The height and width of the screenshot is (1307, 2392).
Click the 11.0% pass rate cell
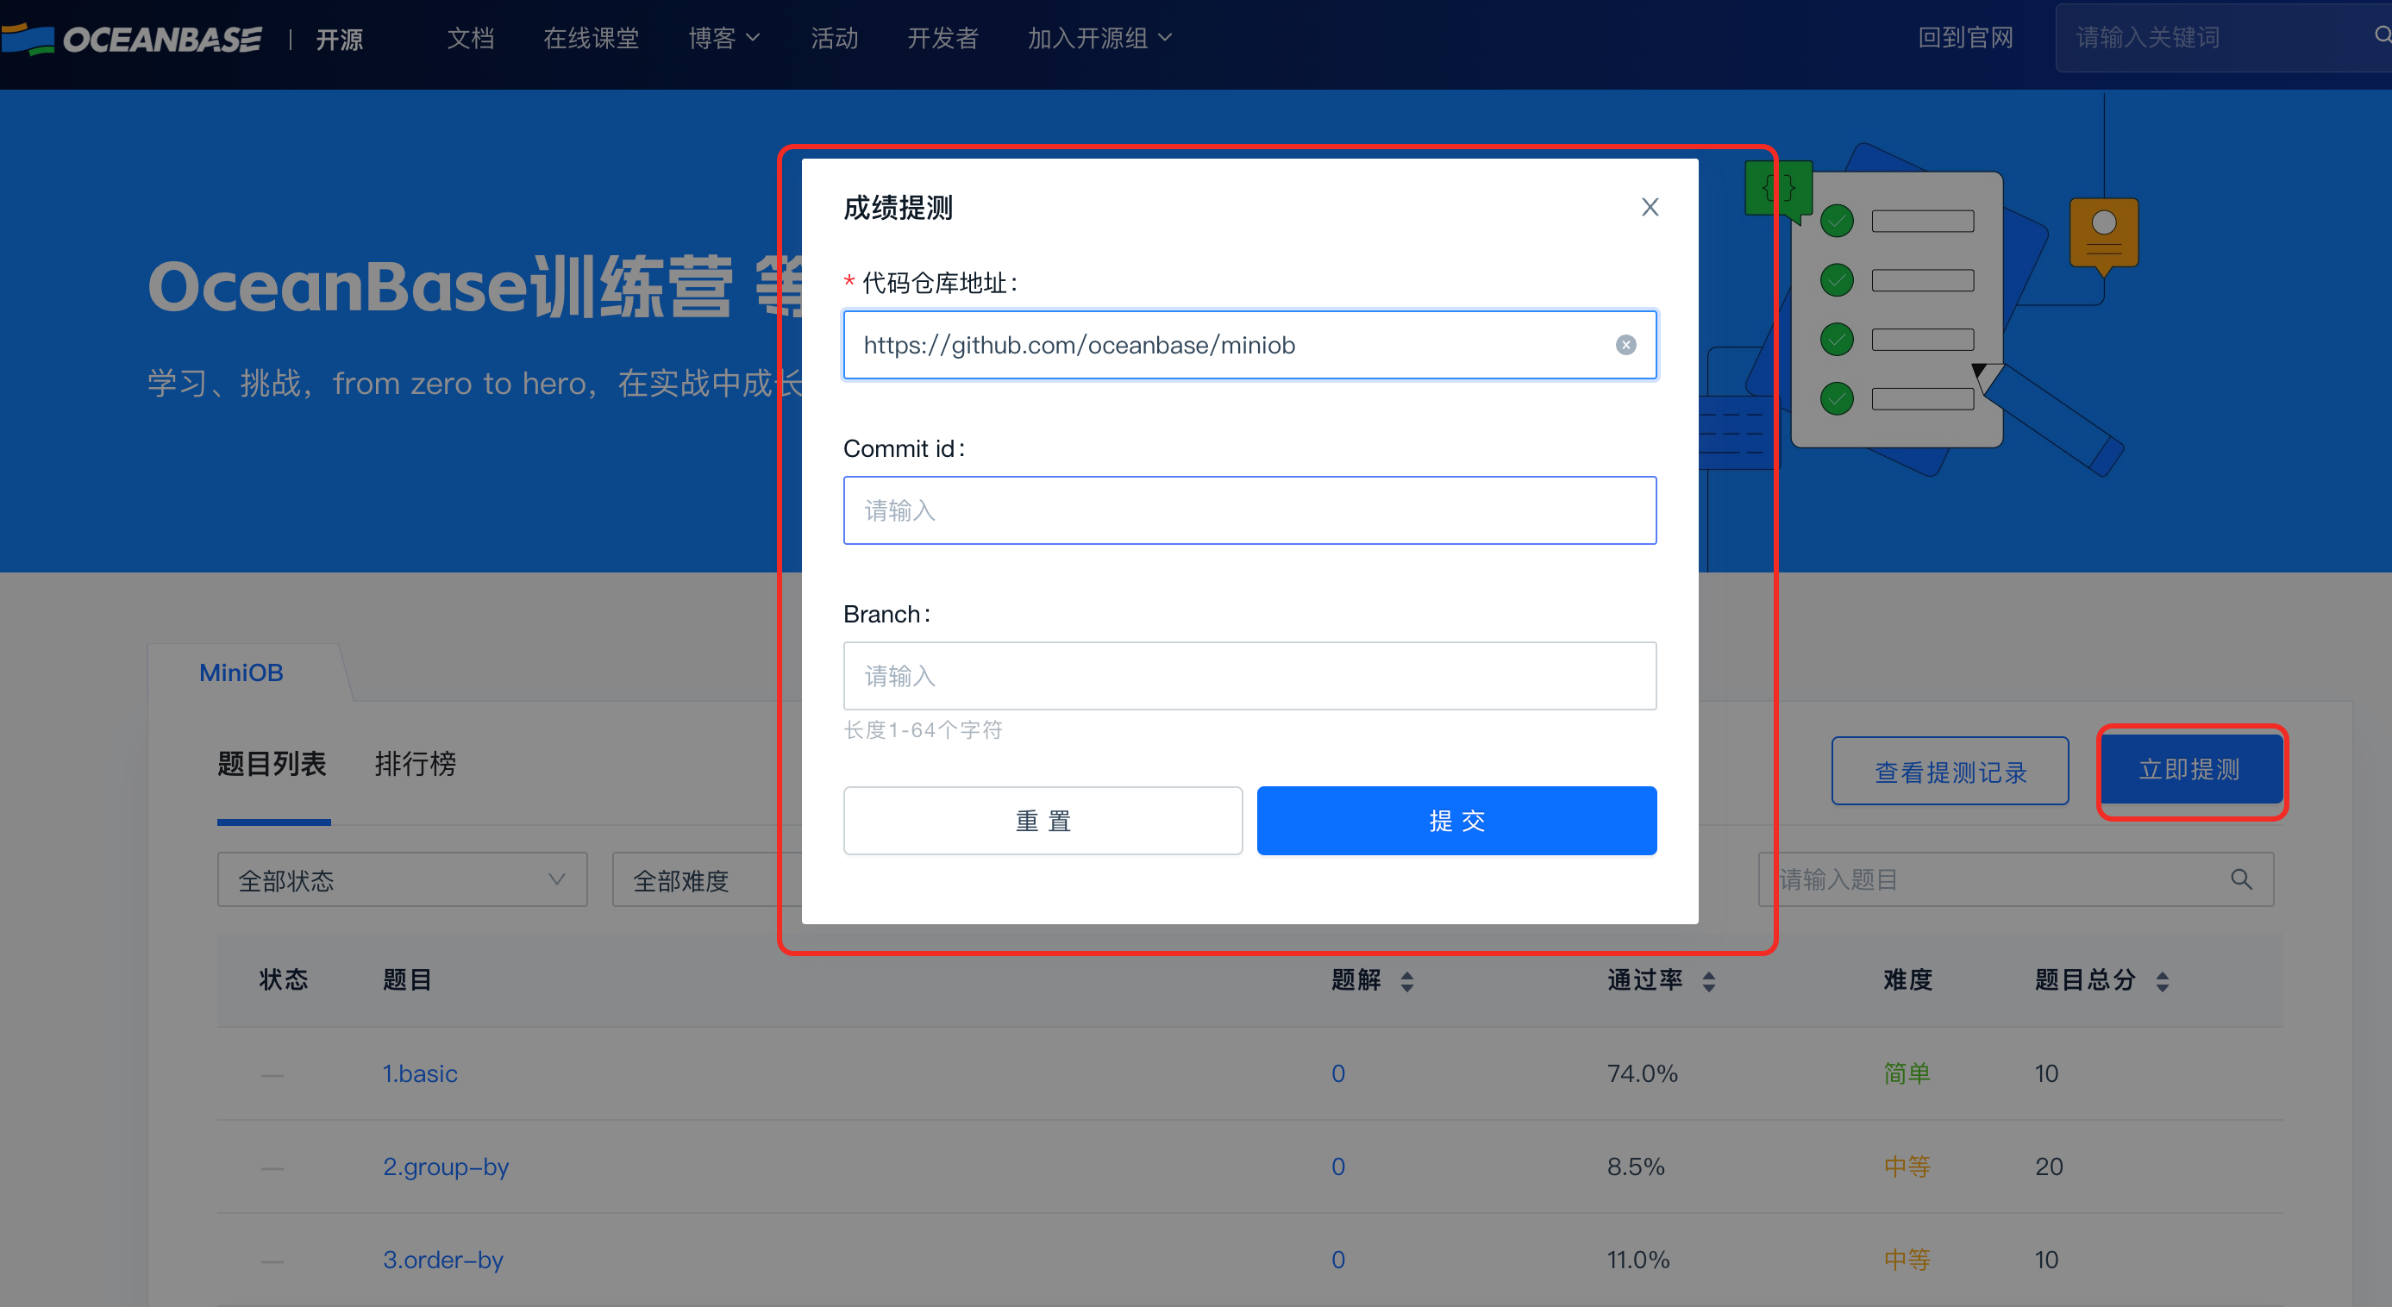(1638, 1260)
